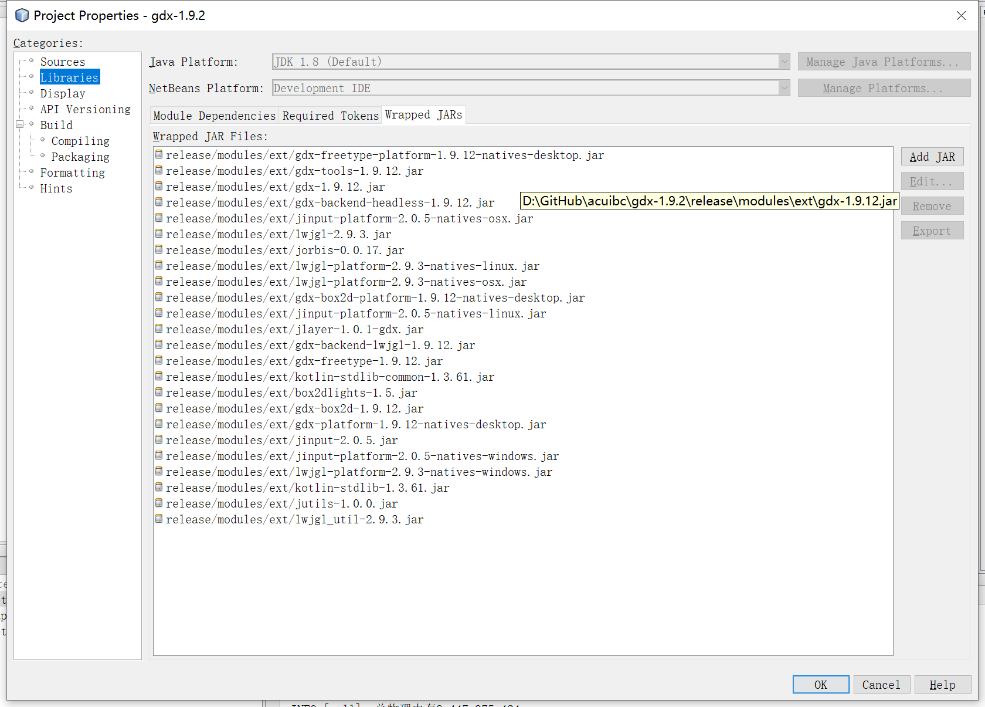The image size is (985, 707).
Task: Open Help for Project Properties
Action: click(943, 685)
